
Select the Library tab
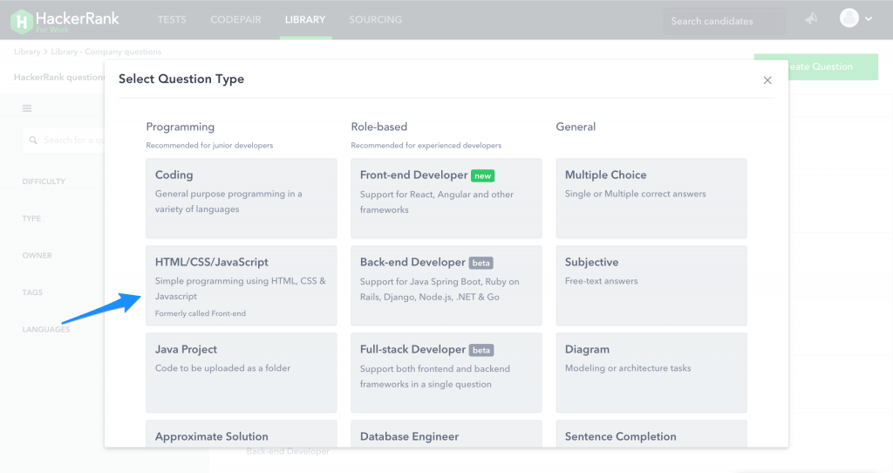tap(305, 19)
